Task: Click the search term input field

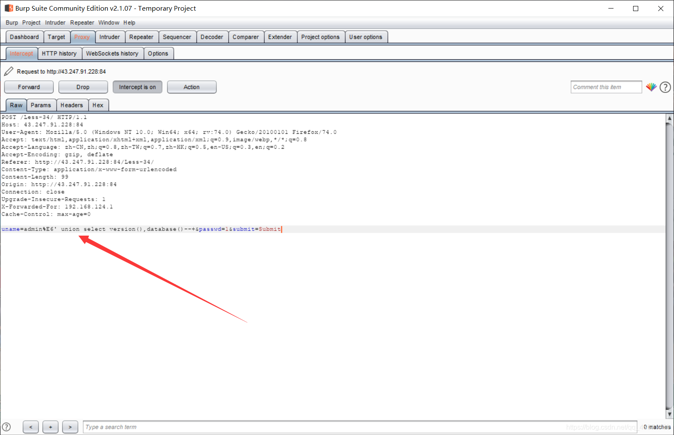Action: tap(360, 427)
